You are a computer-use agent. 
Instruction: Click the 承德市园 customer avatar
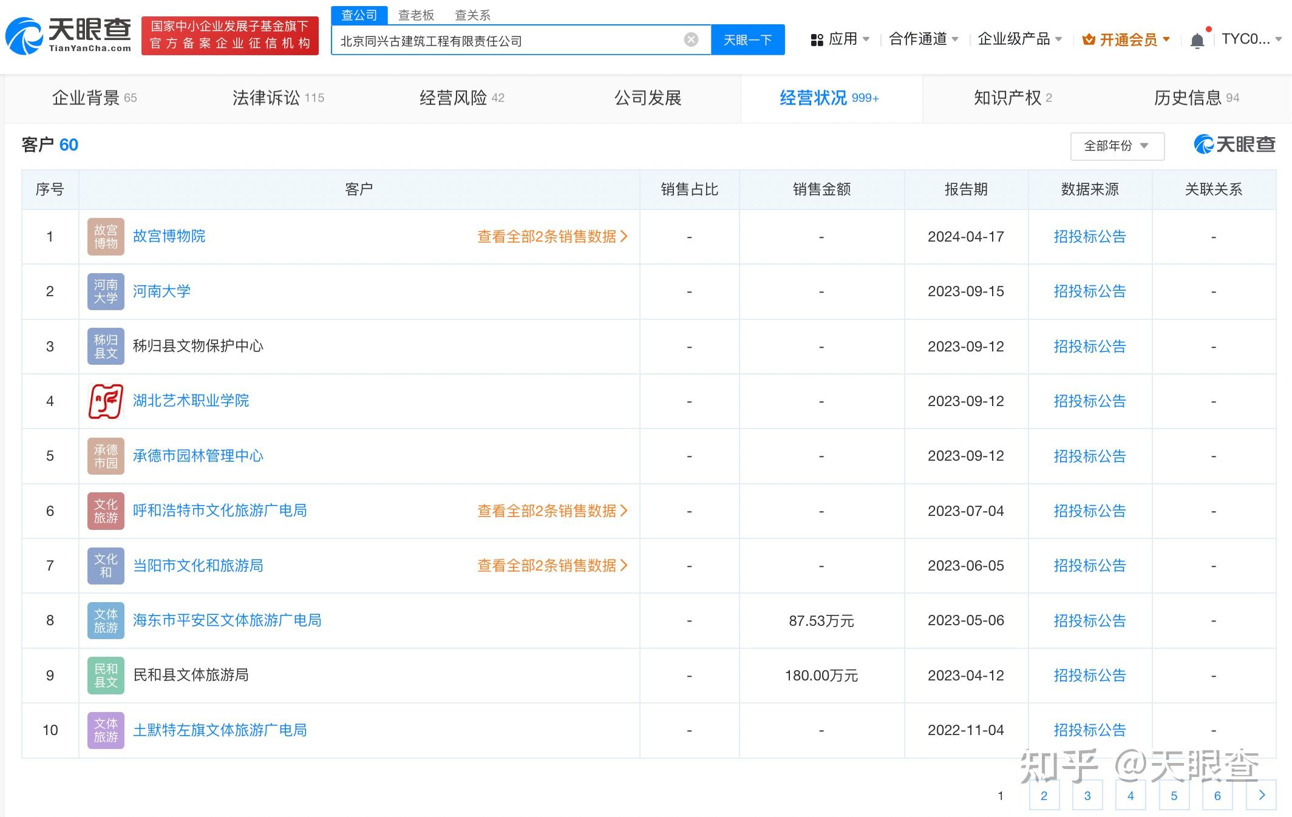pos(106,456)
